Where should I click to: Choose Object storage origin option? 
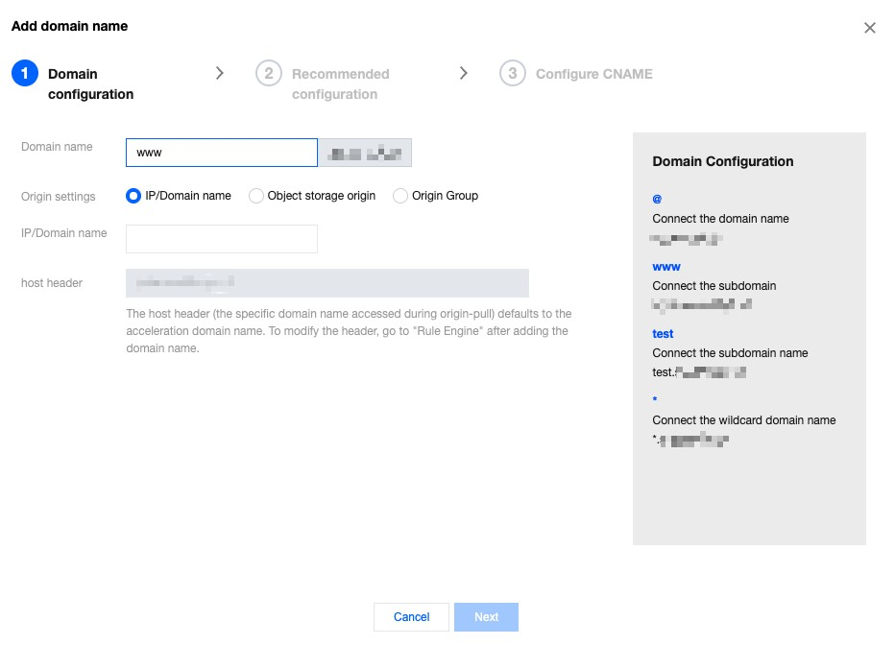(x=255, y=196)
